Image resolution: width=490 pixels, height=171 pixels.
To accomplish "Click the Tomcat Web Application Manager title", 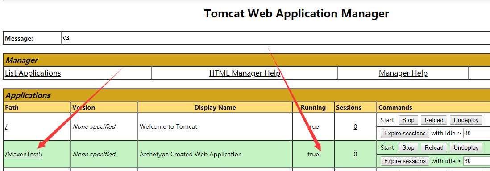I will pos(297,14).
